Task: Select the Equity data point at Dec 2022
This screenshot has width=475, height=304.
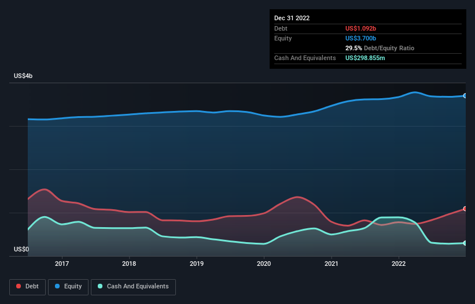Action: click(x=465, y=95)
